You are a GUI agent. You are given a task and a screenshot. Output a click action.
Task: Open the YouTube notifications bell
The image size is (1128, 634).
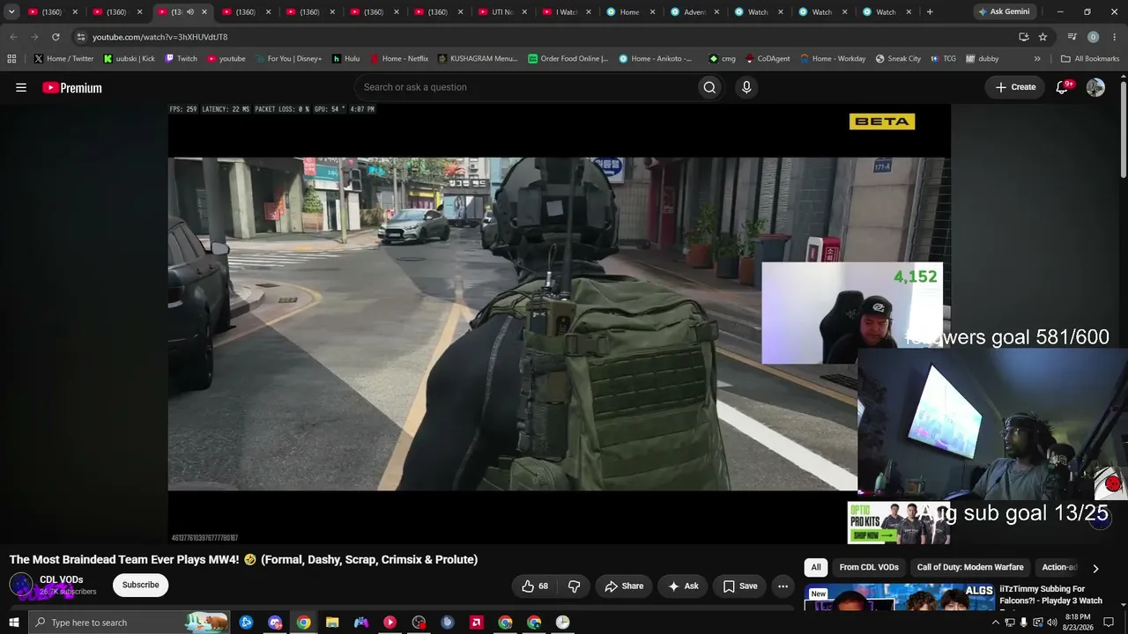[x=1063, y=87]
